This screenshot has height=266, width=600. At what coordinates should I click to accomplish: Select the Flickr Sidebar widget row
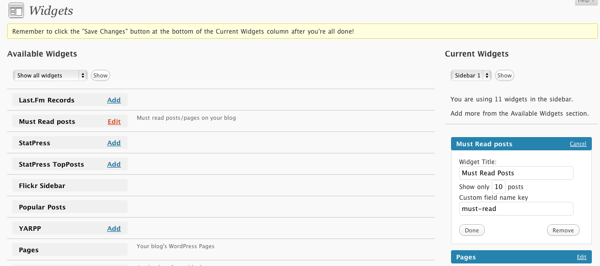tap(70, 185)
